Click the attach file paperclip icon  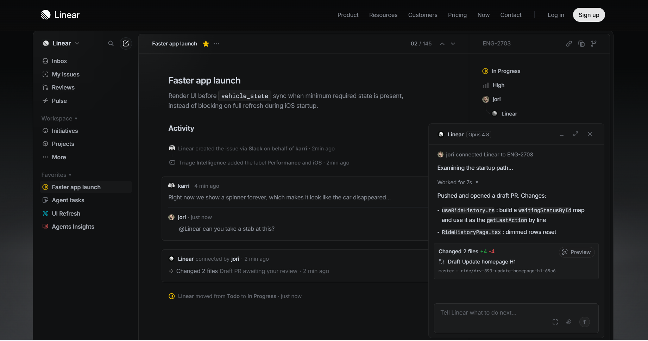tap(568, 322)
